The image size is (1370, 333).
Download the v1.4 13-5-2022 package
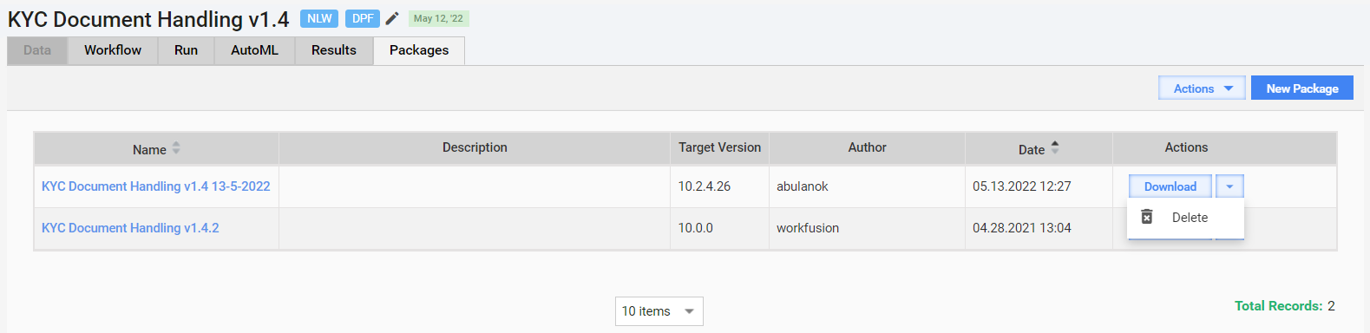[x=1170, y=186]
